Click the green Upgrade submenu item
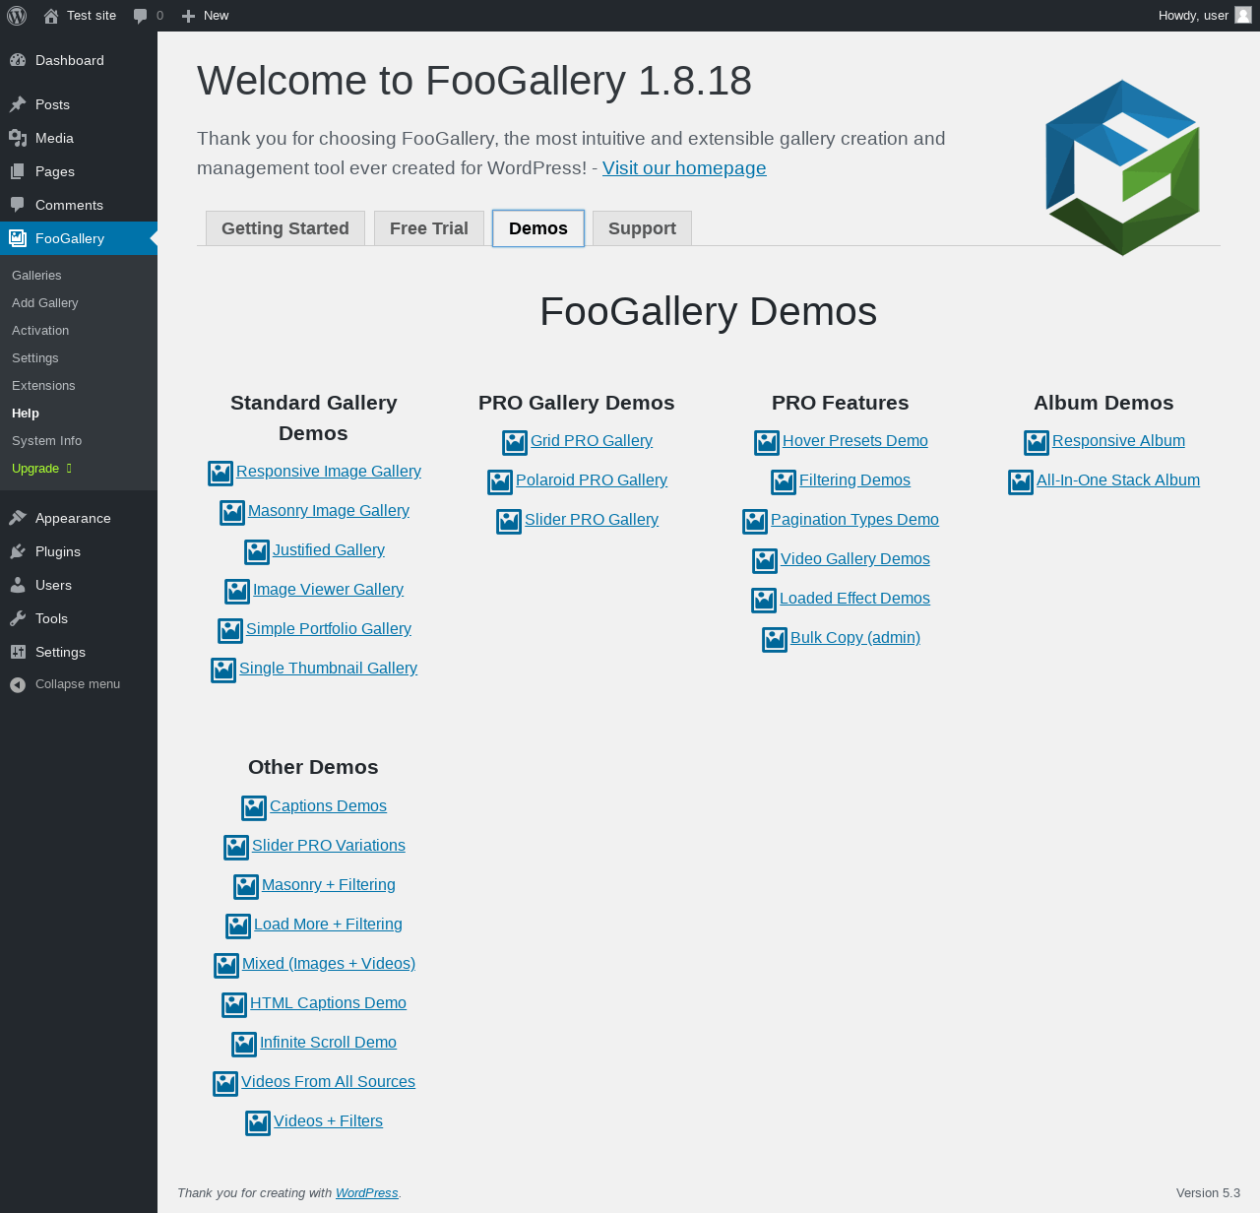Image resolution: width=1260 pixels, height=1213 pixels. (35, 469)
